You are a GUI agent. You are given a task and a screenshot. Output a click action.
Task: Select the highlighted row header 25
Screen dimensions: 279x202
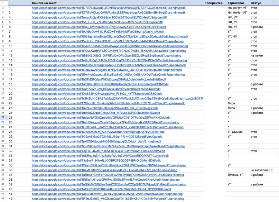point(3,118)
